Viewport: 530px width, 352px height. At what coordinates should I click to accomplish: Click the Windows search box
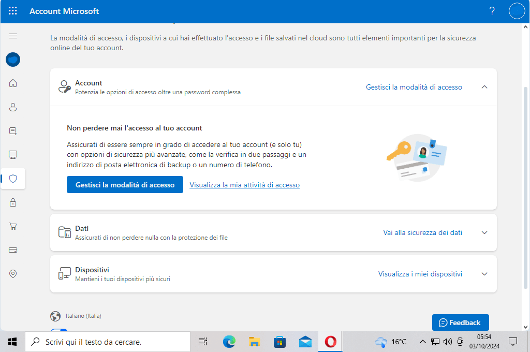coord(108,342)
